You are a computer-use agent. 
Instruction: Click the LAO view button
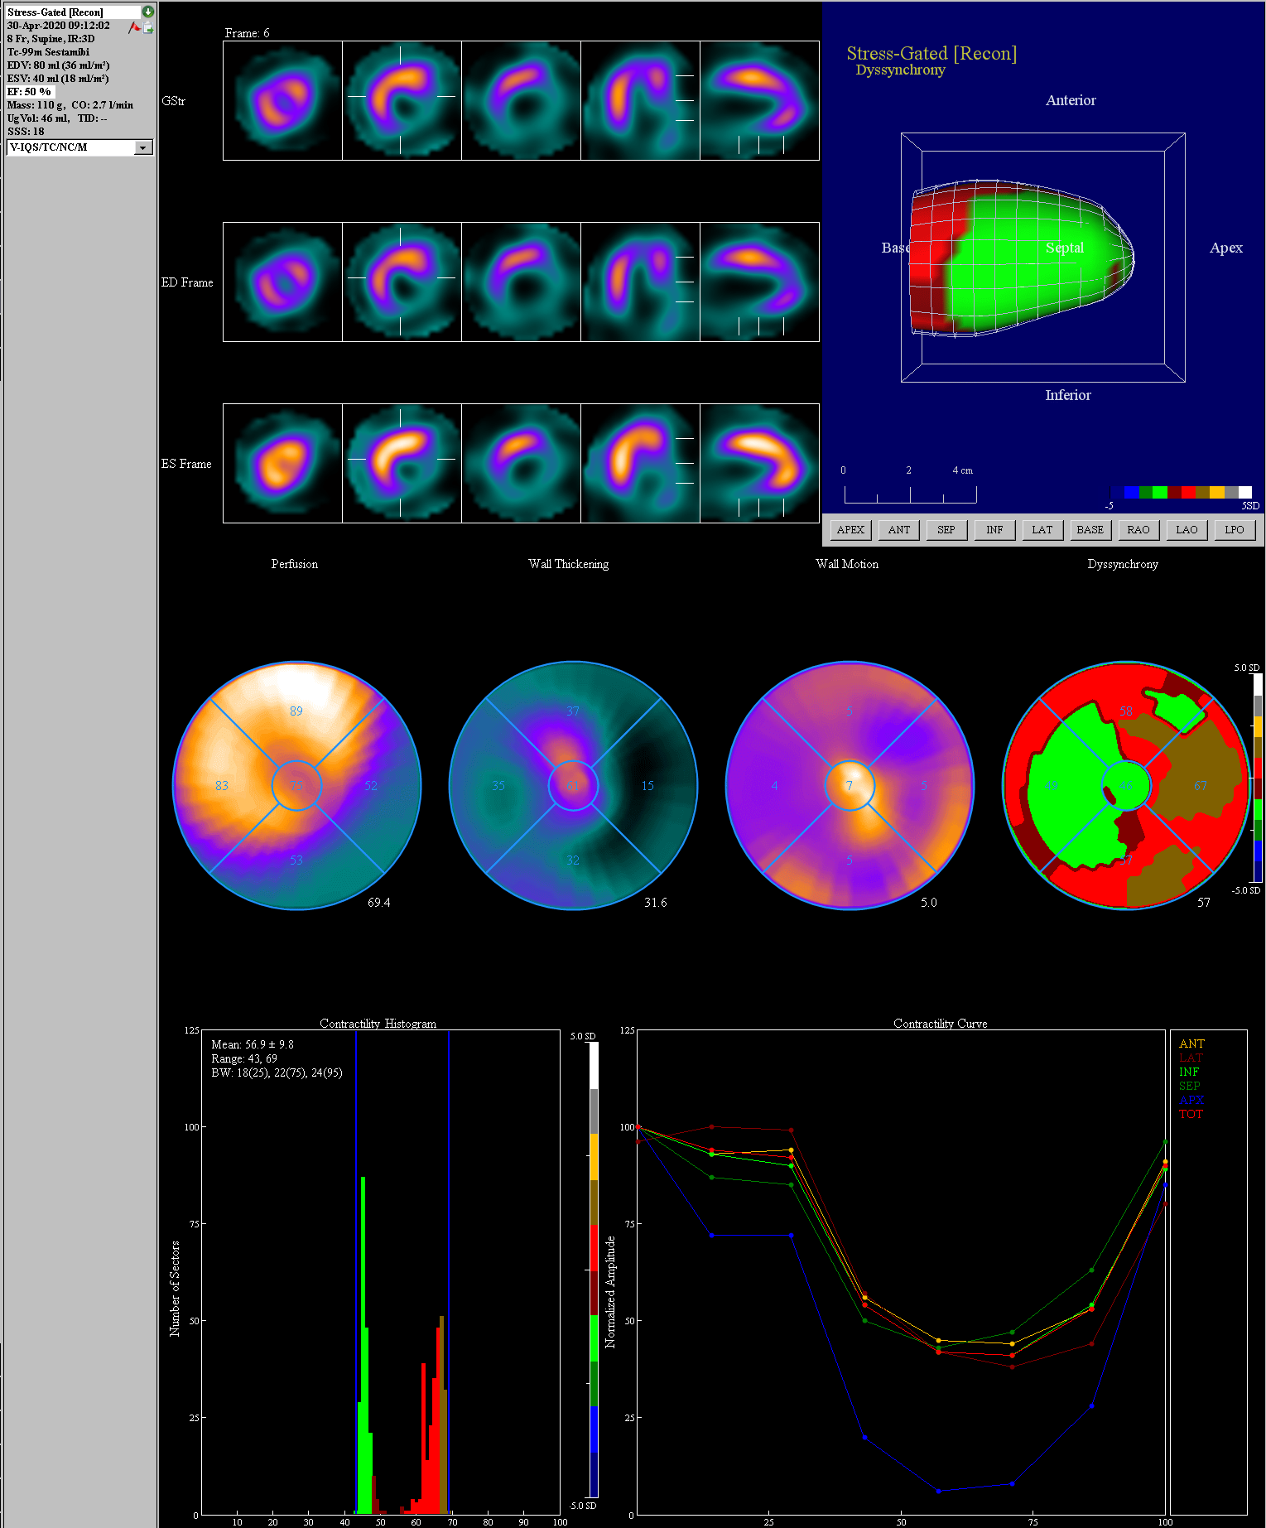pyautogui.click(x=1187, y=530)
